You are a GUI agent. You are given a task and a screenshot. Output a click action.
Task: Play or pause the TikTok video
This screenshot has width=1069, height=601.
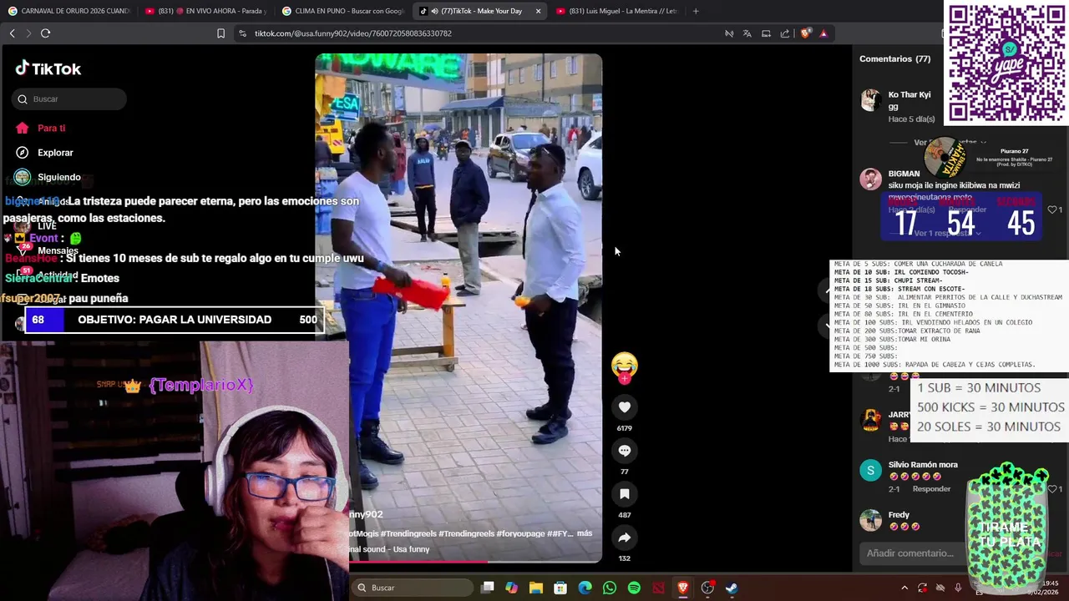tap(459, 308)
